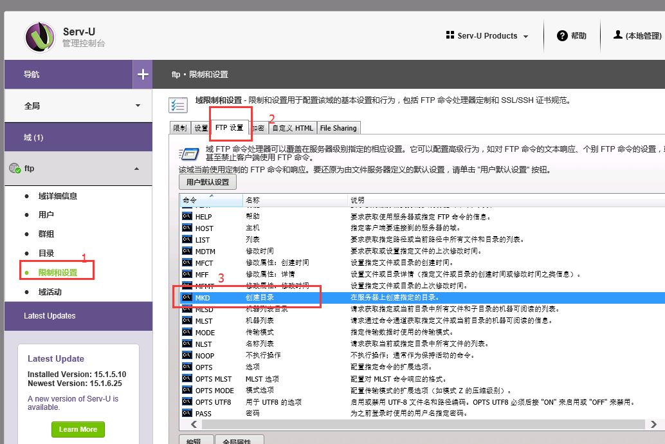Click the 用户默认设置 button
The image size is (665, 444).
coord(208,182)
